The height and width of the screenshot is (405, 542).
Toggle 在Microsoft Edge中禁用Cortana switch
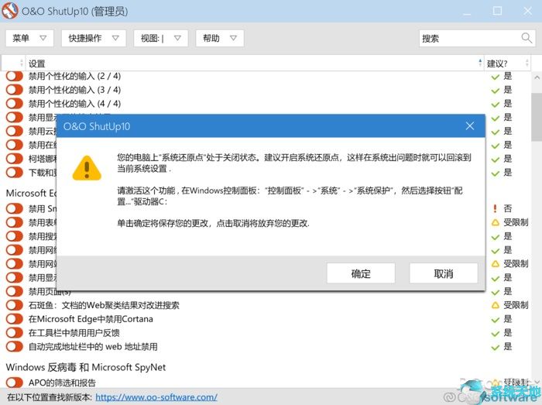(15, 319)
